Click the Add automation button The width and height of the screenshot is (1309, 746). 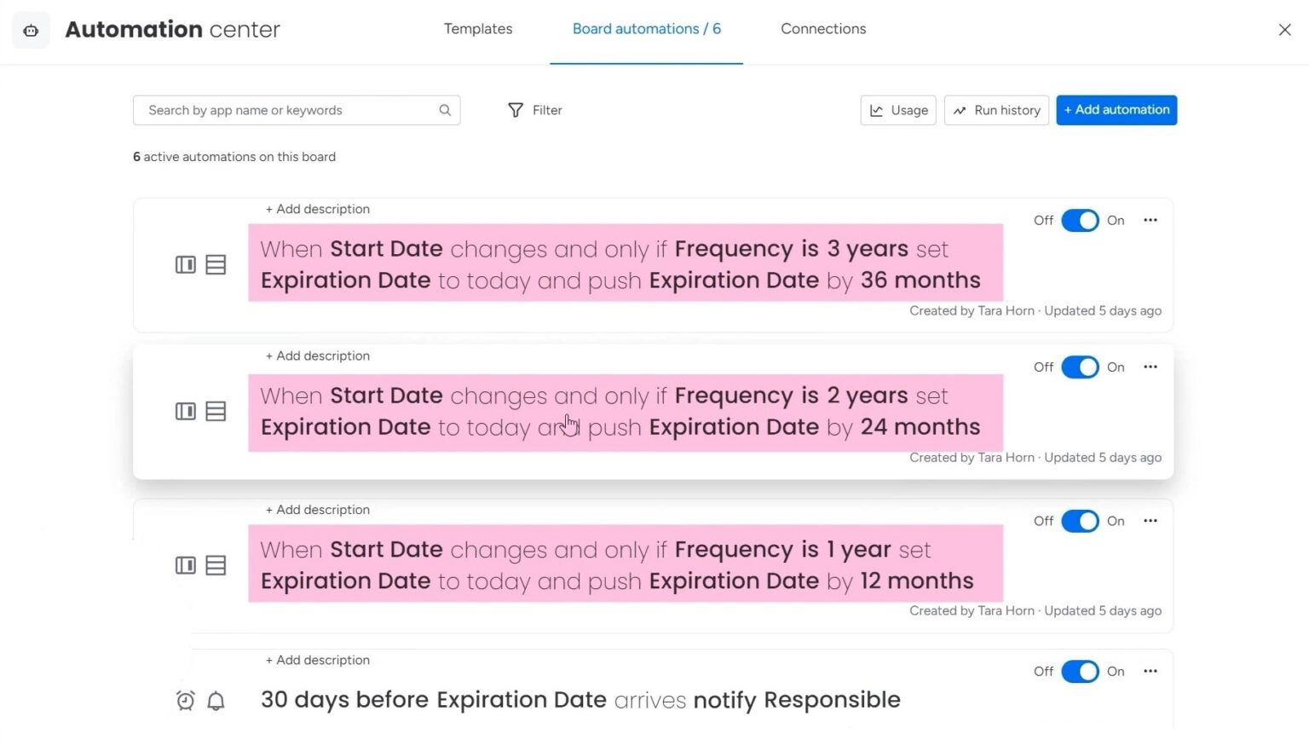1116,110
